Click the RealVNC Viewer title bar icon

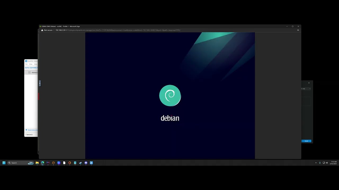26,61
